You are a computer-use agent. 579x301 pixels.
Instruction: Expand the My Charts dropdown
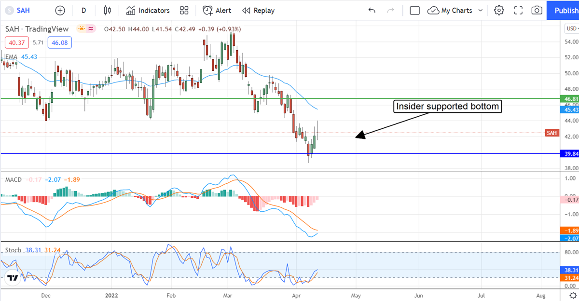456,10
